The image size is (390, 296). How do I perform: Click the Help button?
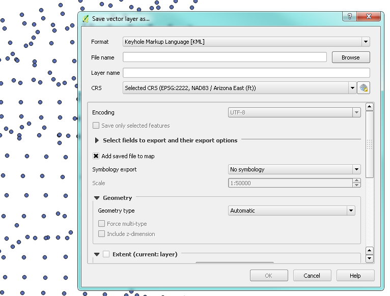pos(355,276)
